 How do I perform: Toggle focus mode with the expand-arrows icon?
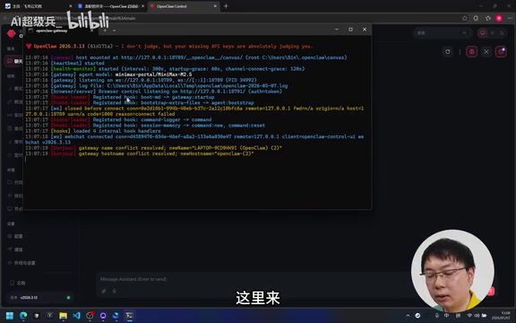(x=486, y=52)
